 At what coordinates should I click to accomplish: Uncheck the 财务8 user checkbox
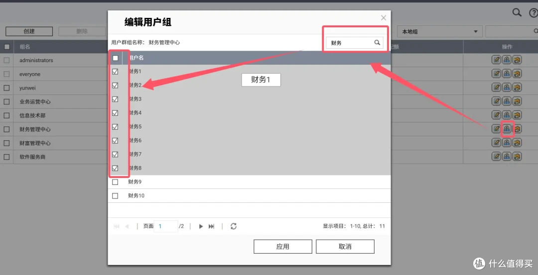(115, 168)
